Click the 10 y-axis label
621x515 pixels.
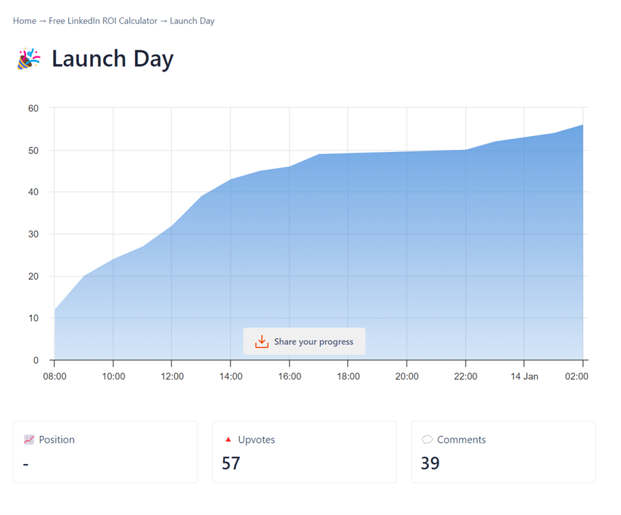pyautogui.click(x=33, y=318)
